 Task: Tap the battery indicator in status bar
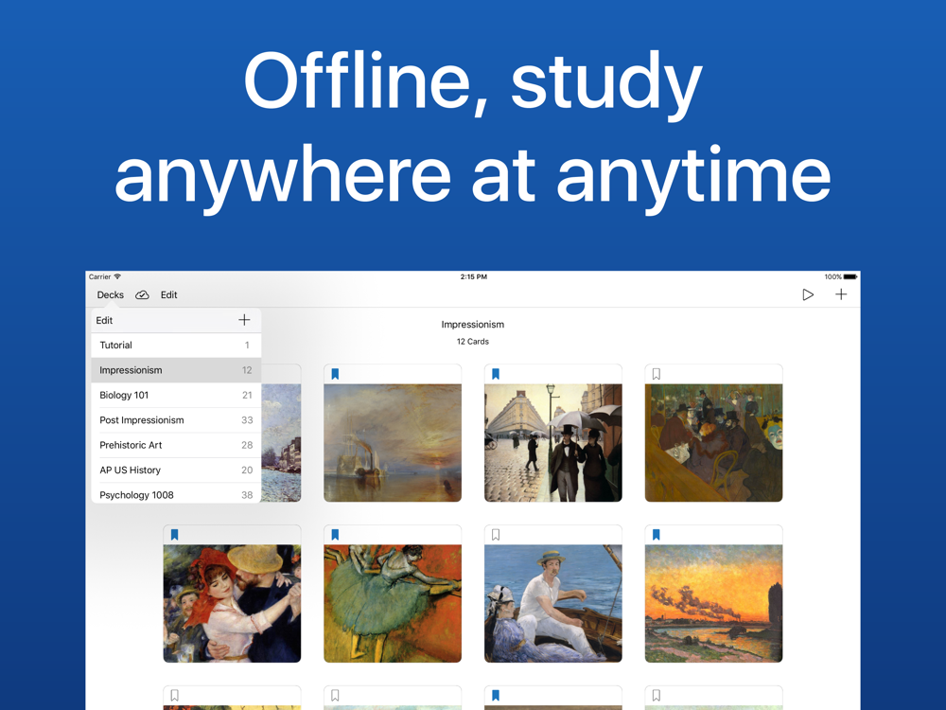[850, 276]
